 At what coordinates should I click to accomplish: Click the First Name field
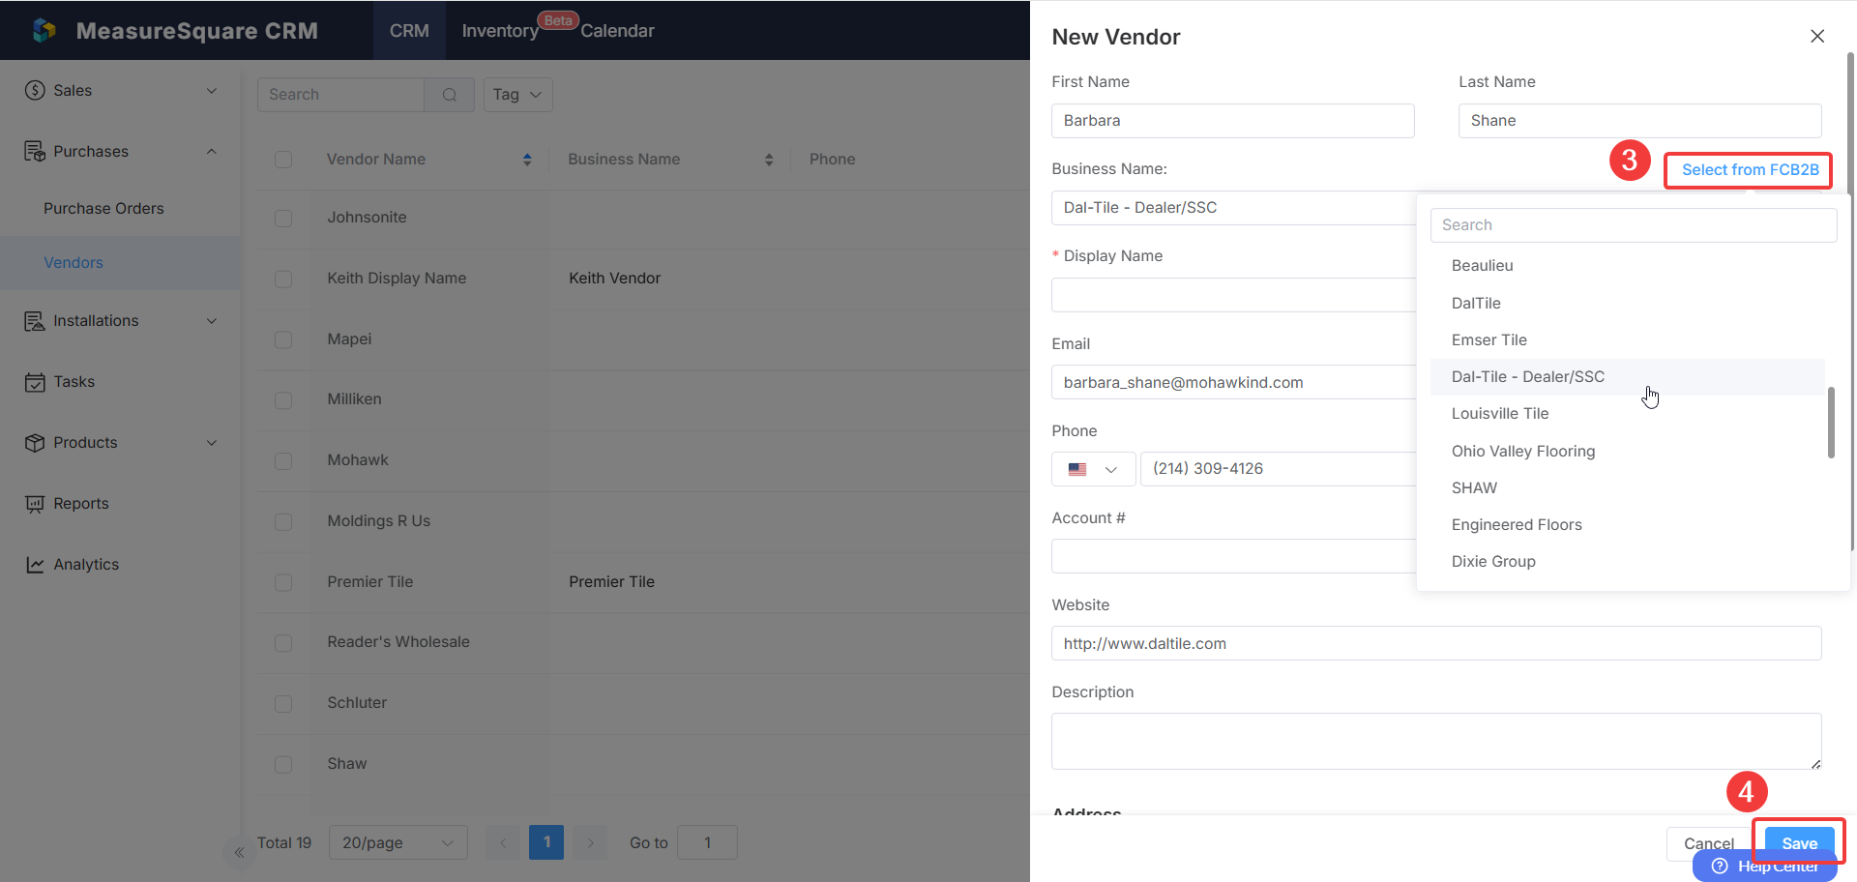[1233, 121]
